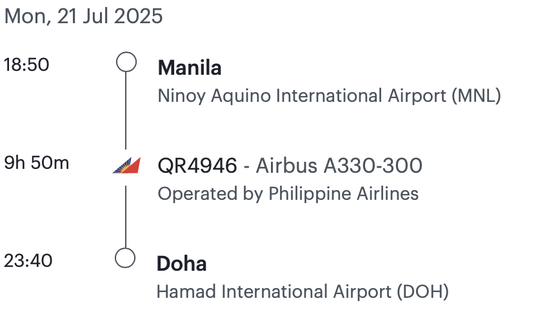556x312 pixels.
Task: Click the DOH airport code
Action: tap(422, 292)
